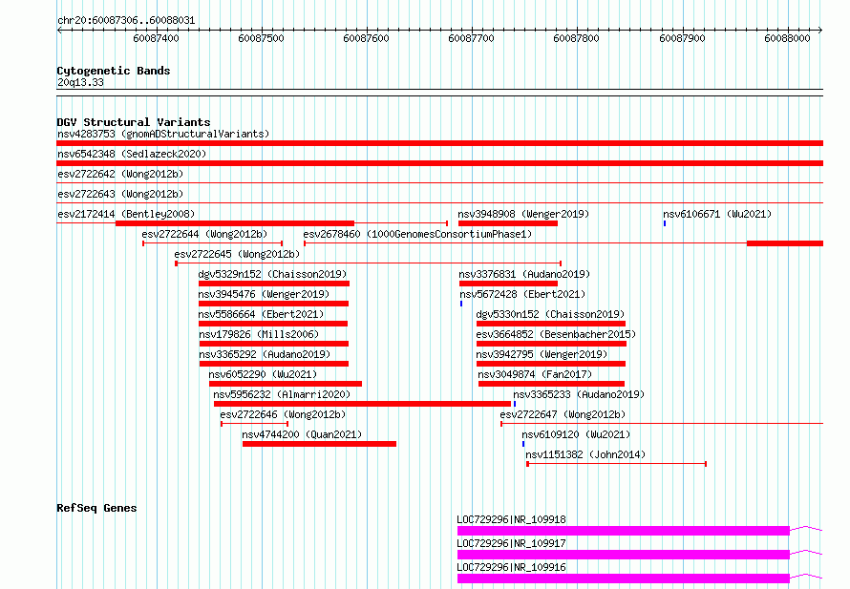Image resolution: width=850 pixels, height=589 pixels.
Task: Click nsv3049874 (Fan2017) label
Action: [x=535, y=374]
